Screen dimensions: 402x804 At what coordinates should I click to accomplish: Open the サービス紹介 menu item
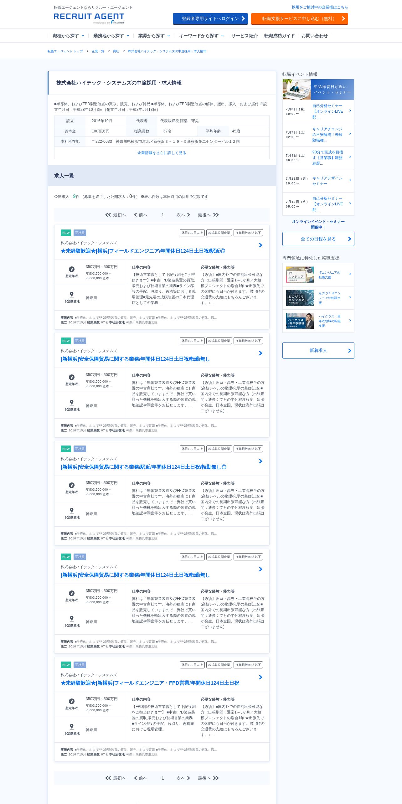click(x=245, y=36)
